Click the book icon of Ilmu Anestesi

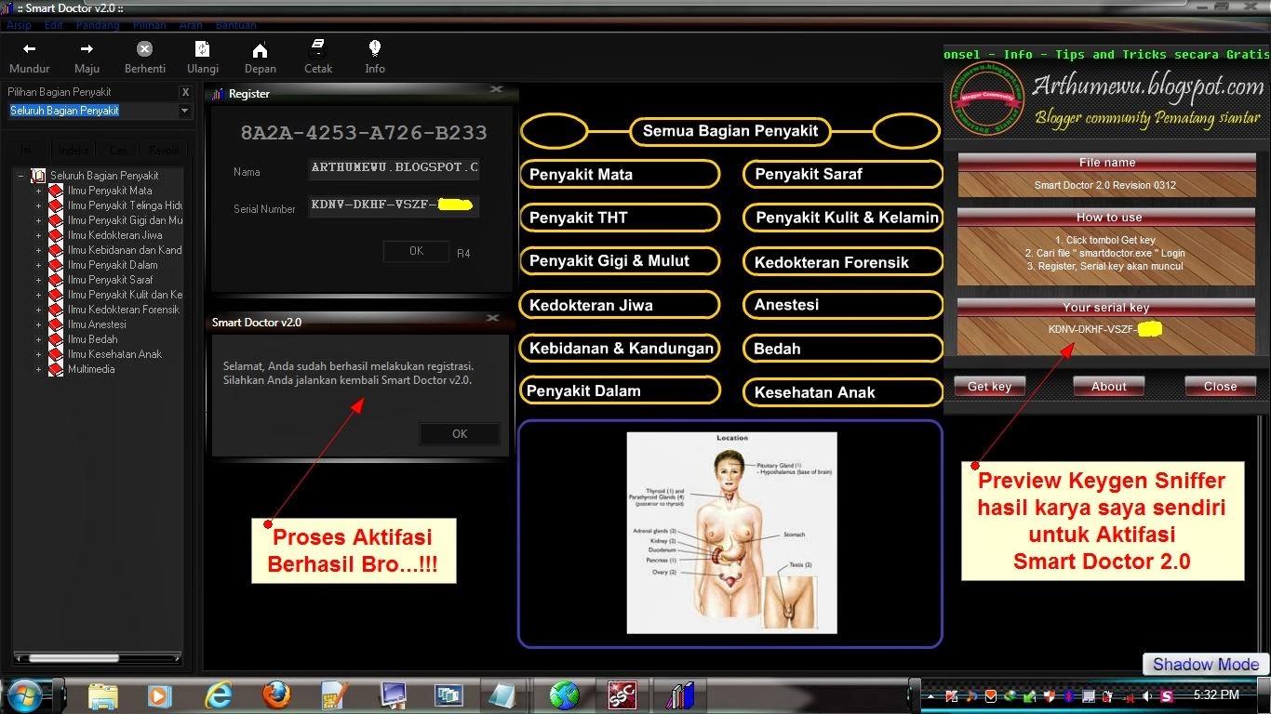click(56, 324)
